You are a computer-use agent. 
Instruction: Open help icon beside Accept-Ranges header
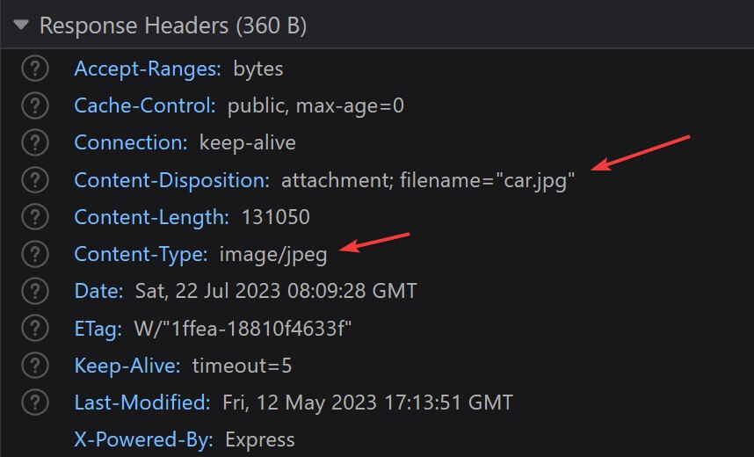35,69
